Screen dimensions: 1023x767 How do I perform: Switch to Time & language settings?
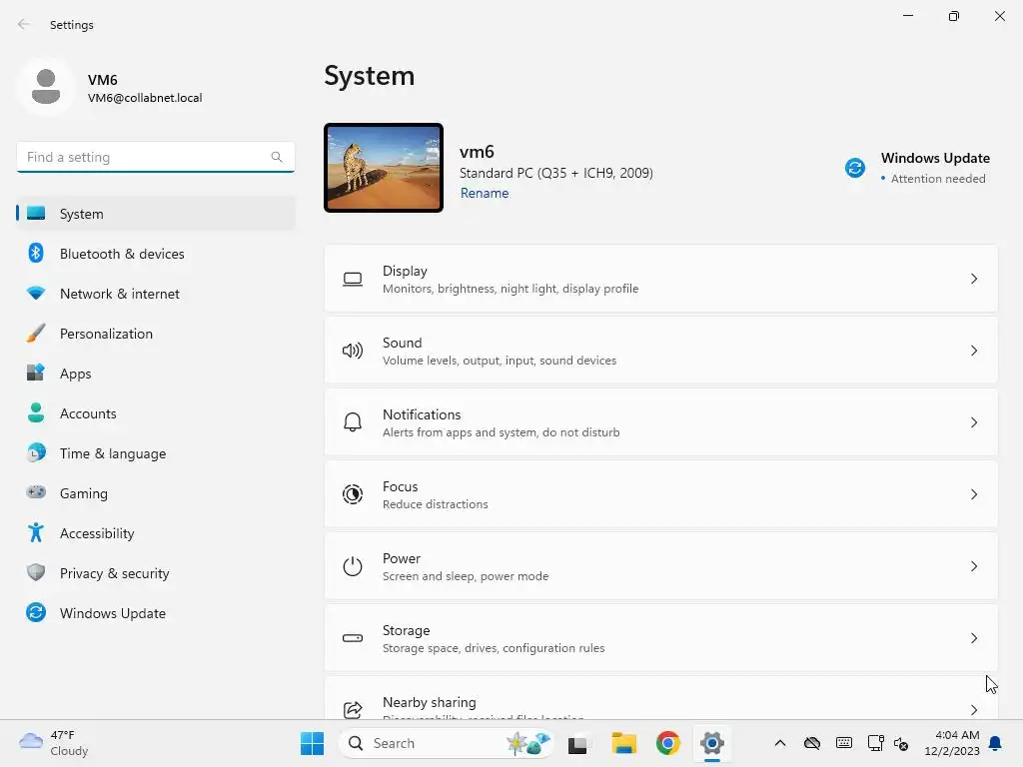[x=155, y=453]
